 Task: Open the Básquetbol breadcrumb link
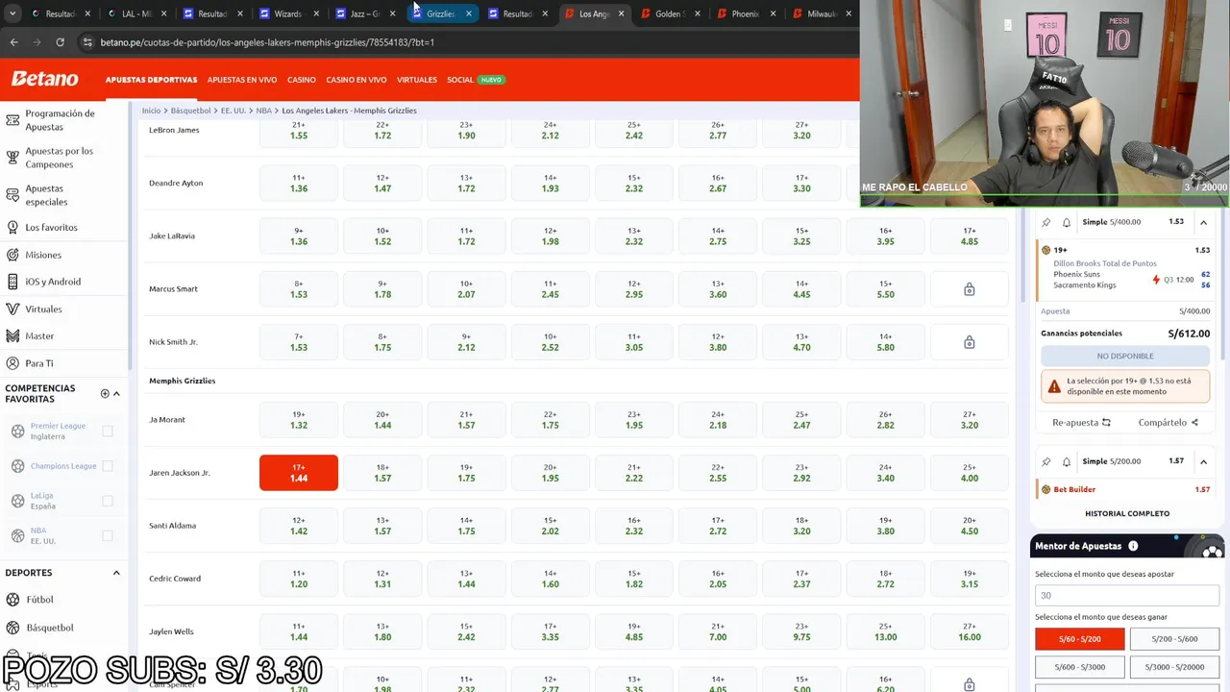pyautogui.click(x=190, y=111)
